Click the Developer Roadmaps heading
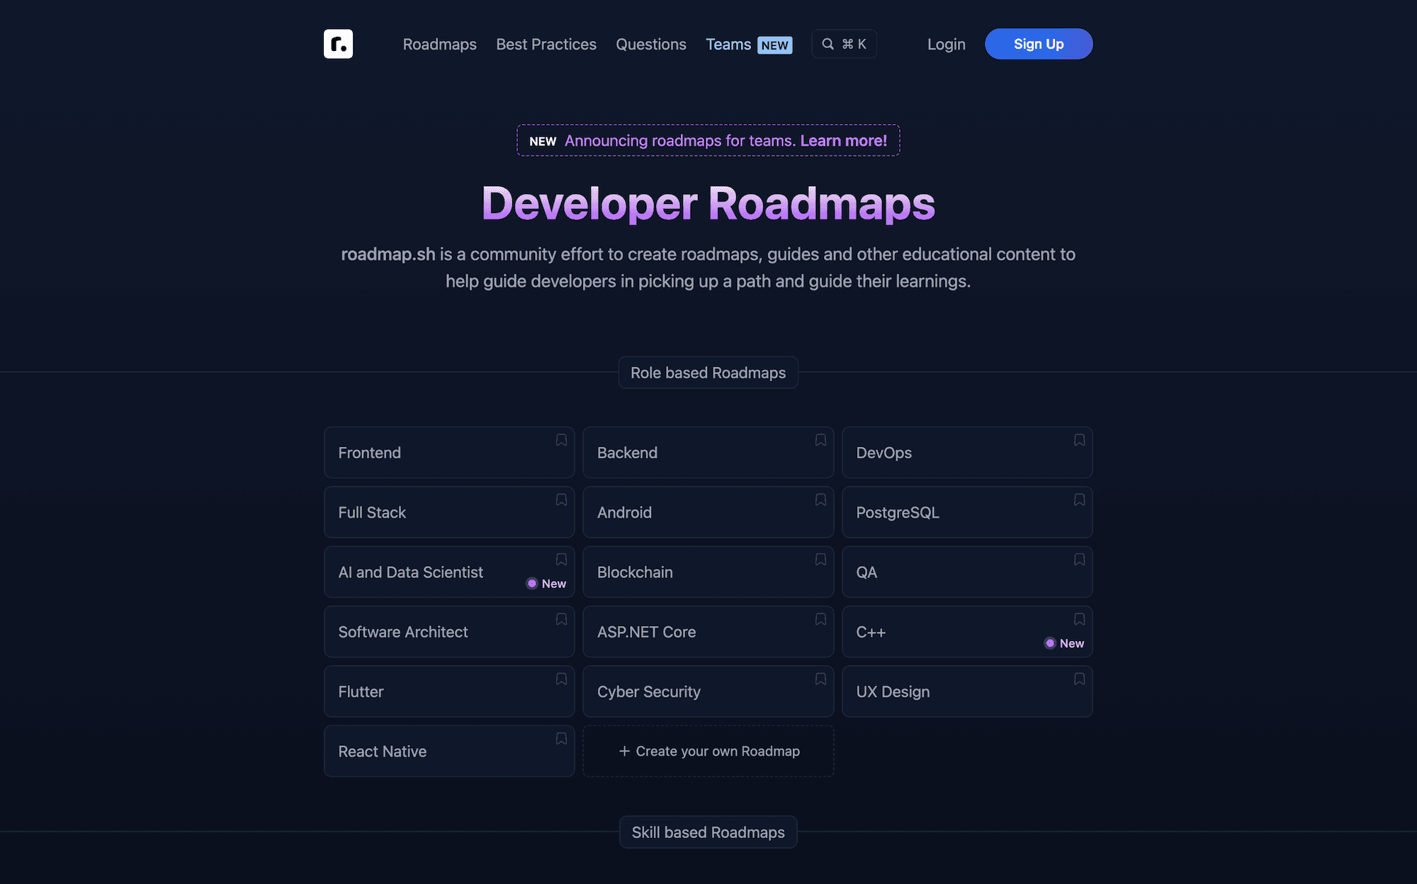 [708, 204]
